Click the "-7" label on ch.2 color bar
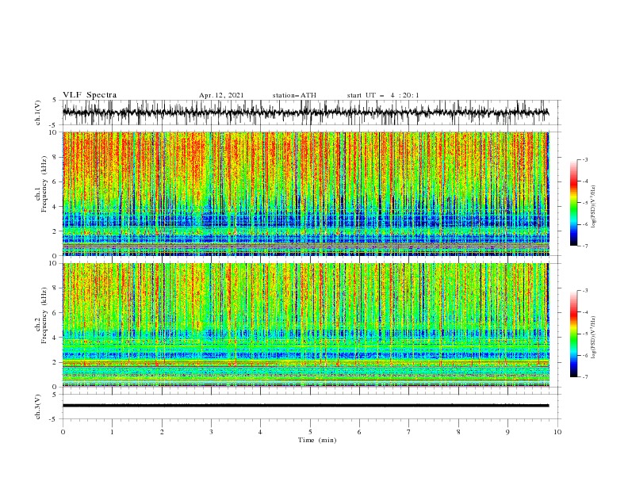Viewport: 628px width, 485px height. pyautogui.click(x=584, y=377)
